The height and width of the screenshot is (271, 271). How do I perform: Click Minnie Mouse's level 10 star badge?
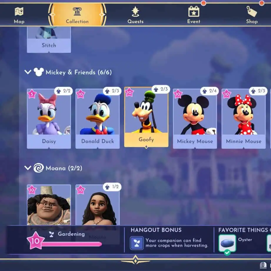tap(227, 94)
